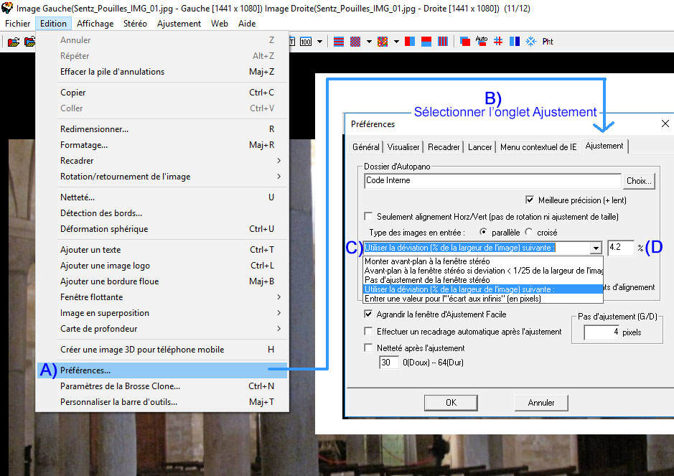Click the Choix... button
Image resolution: width=674 pixels, height=476 pixels.
pos(638,181)
